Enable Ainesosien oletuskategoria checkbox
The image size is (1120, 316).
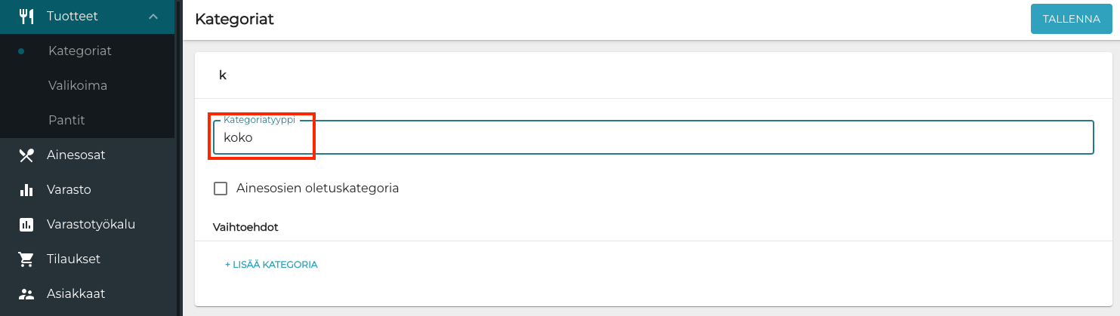coord(221,189)
